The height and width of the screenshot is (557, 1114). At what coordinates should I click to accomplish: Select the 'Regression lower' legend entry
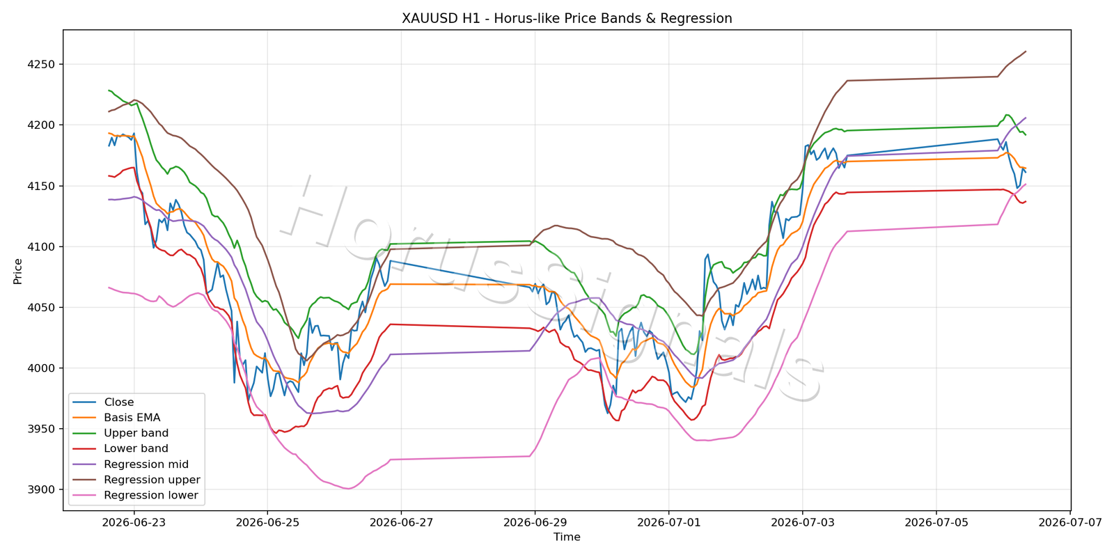pyautogui.click(x=151, y=496)
